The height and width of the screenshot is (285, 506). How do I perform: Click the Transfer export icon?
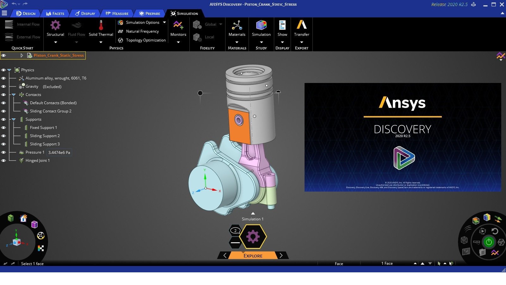tap(301, 25)
